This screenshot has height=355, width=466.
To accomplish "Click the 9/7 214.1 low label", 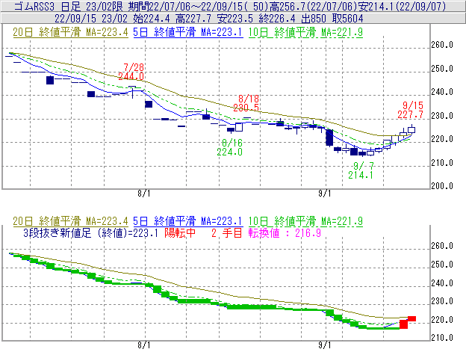I will coord(361,170).
